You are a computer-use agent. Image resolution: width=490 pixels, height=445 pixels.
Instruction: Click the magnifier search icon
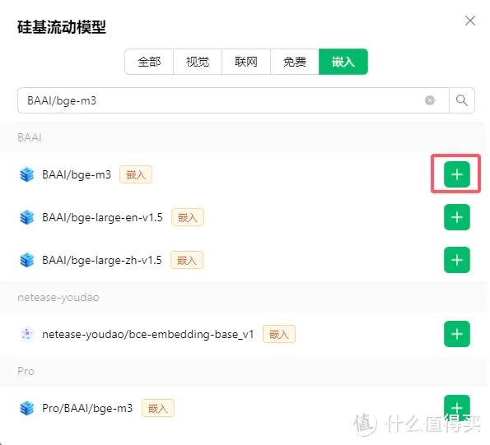(461, 100)
